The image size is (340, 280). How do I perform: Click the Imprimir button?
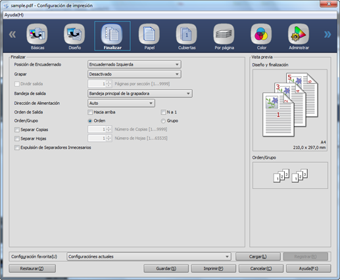214,268
